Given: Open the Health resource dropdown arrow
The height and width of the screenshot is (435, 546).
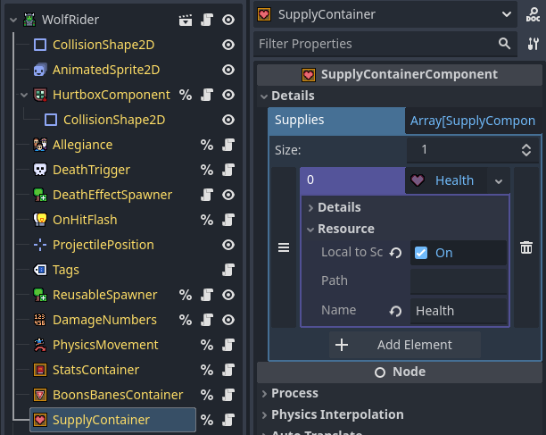Looking at the screenshot, I should [x=499, y=181].
